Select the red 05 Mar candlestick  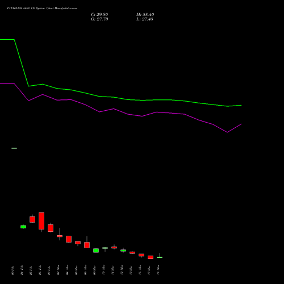point(78,243)
